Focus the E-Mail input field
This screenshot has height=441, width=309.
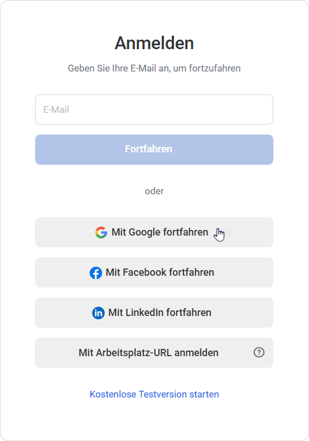pyautogui.click(x=154, y=109)
